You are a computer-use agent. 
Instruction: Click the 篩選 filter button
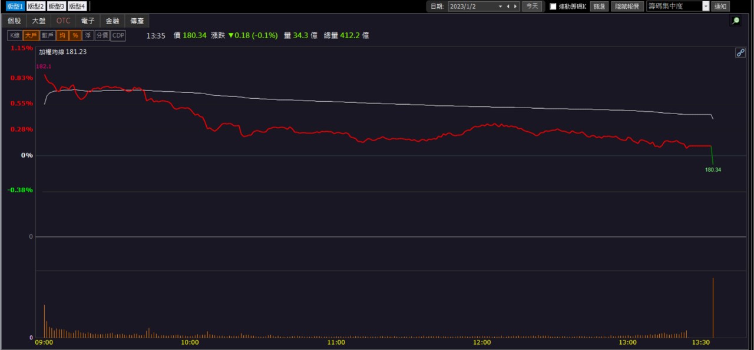coord(599,6)
